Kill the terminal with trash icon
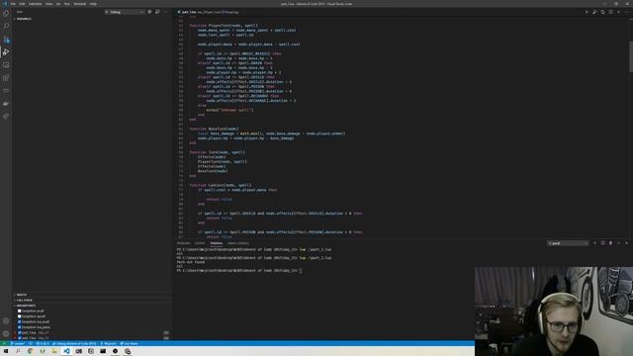This screenshot has width=633, height=356. pos(610,243)
